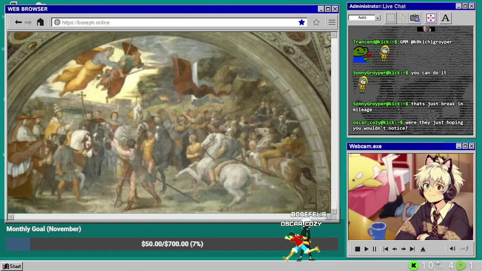Image resolution: width=482 pixels, height=271 pixels.
Task: Click the green Rumble play icon in taskbar
Action: pos(461,266)
